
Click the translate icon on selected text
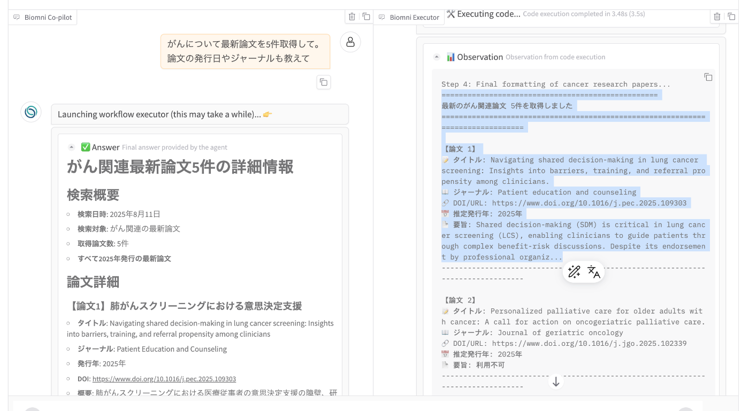pos(593,272)
